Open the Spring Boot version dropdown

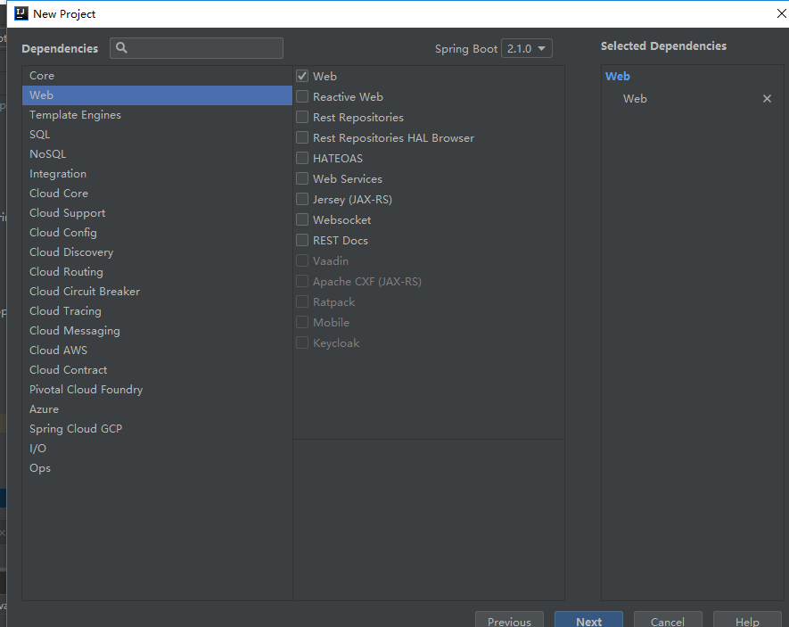526,48
